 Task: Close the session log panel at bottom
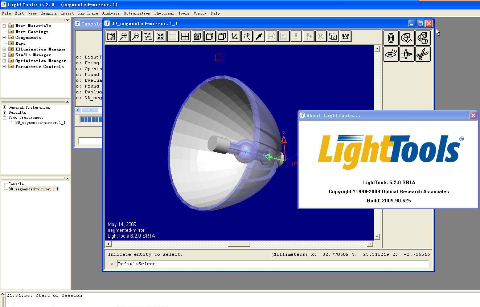click(3, 294)
